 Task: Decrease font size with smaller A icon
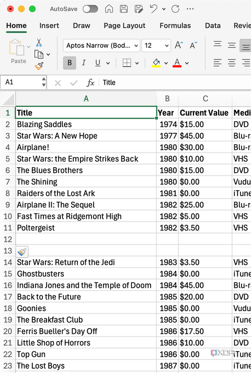coord(193,45)
